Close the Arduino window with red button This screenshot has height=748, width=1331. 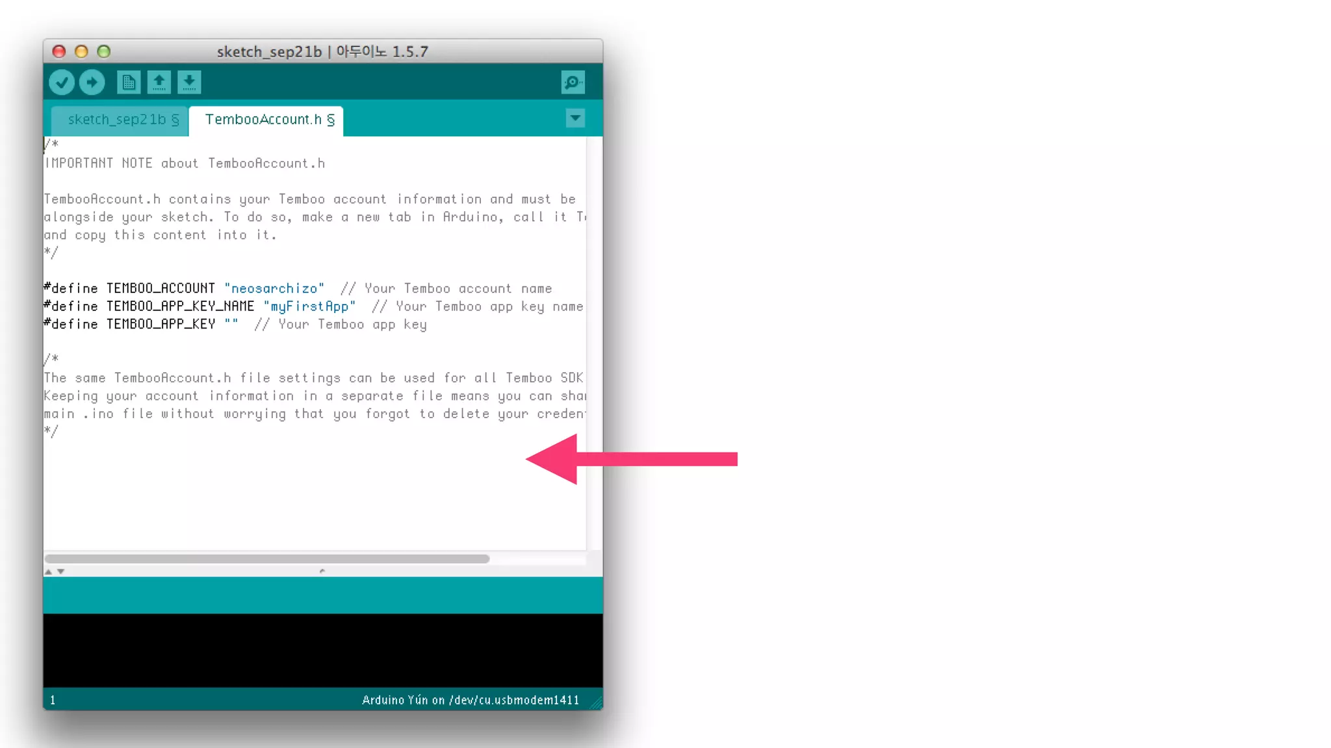pyautogui.click(x=59, y=51)
